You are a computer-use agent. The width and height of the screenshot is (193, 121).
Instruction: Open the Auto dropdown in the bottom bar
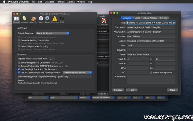coord(138,97)
